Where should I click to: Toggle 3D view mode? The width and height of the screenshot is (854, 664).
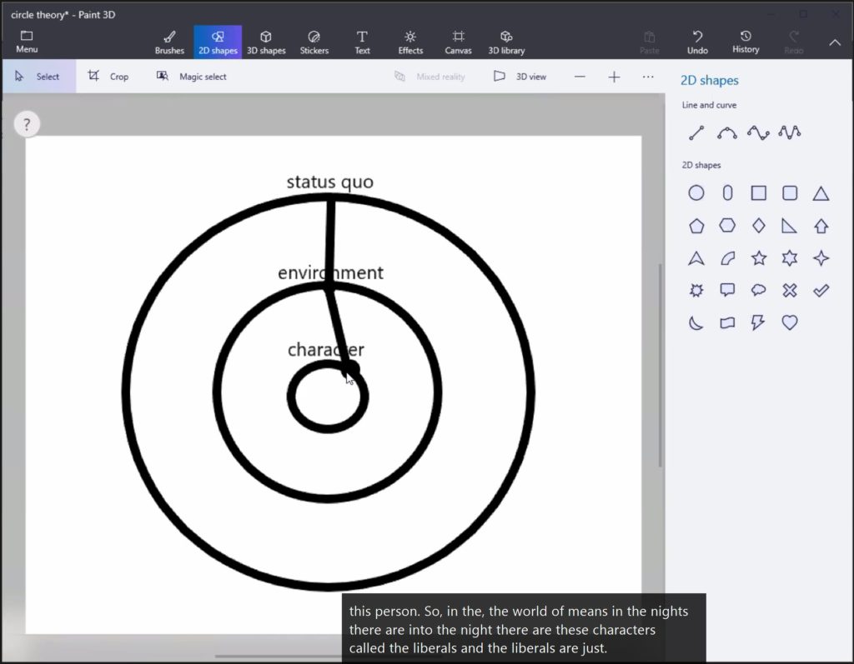(x=520, y=77)
